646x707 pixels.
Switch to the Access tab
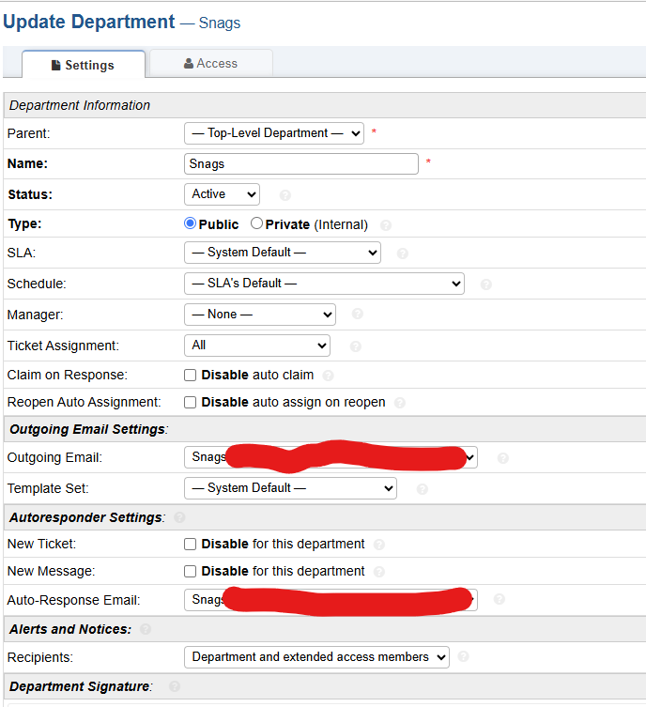210,63
